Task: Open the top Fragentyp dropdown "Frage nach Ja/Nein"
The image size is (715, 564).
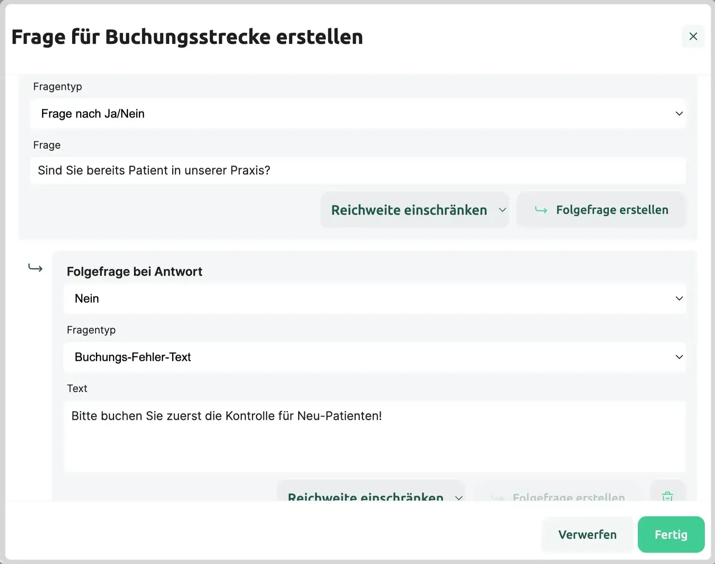Action: click(x=357, y=114)
